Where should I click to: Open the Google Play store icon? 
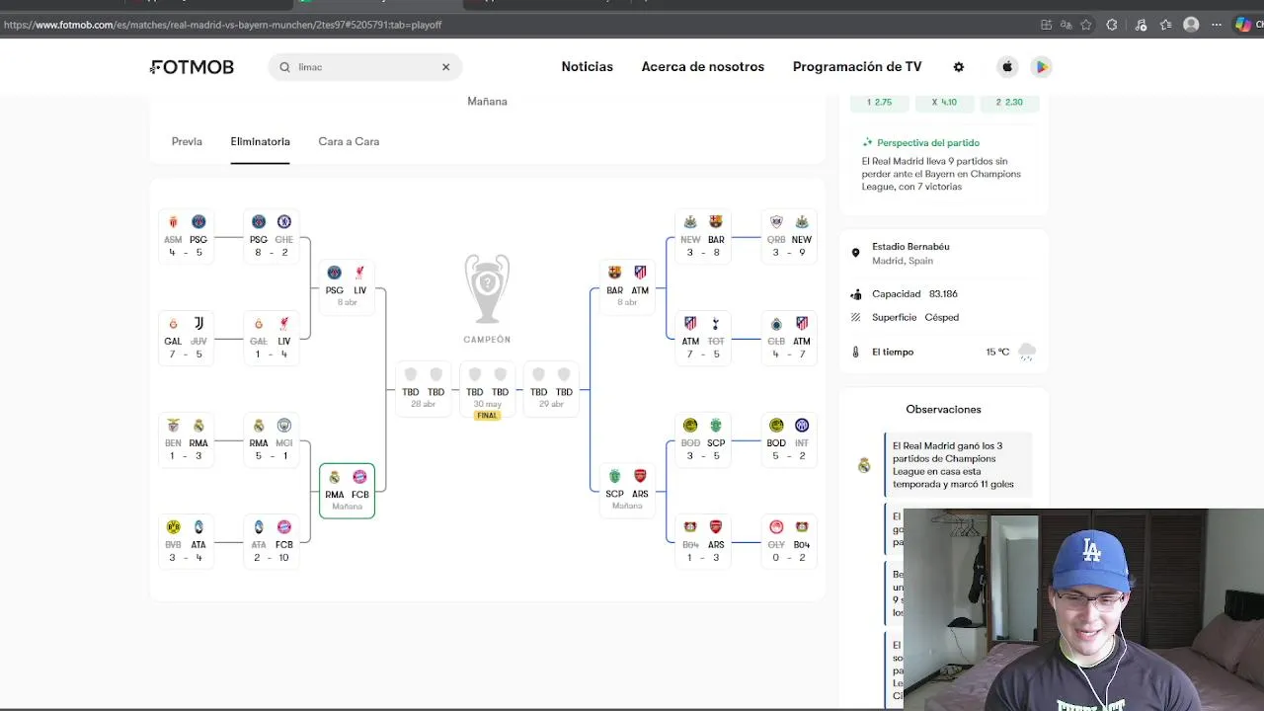point(1041,67)
